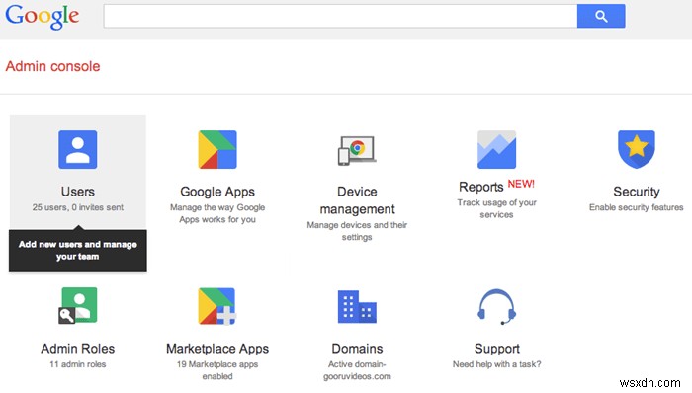Viewport: 692px width, 393px height.
Task: Click the blue search magnifier button
Action: (601, 16)
